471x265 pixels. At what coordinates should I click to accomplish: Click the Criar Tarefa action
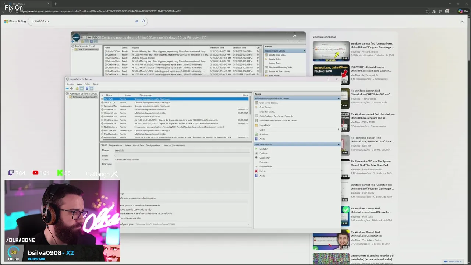point(265,107)
